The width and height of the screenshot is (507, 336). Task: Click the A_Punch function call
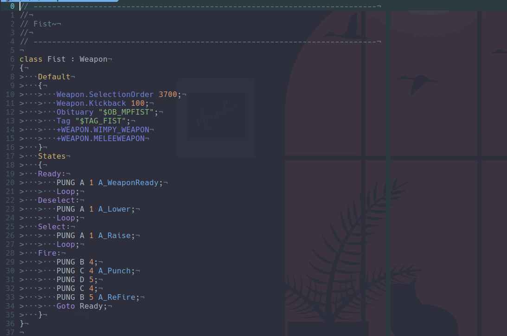point(114,271)
